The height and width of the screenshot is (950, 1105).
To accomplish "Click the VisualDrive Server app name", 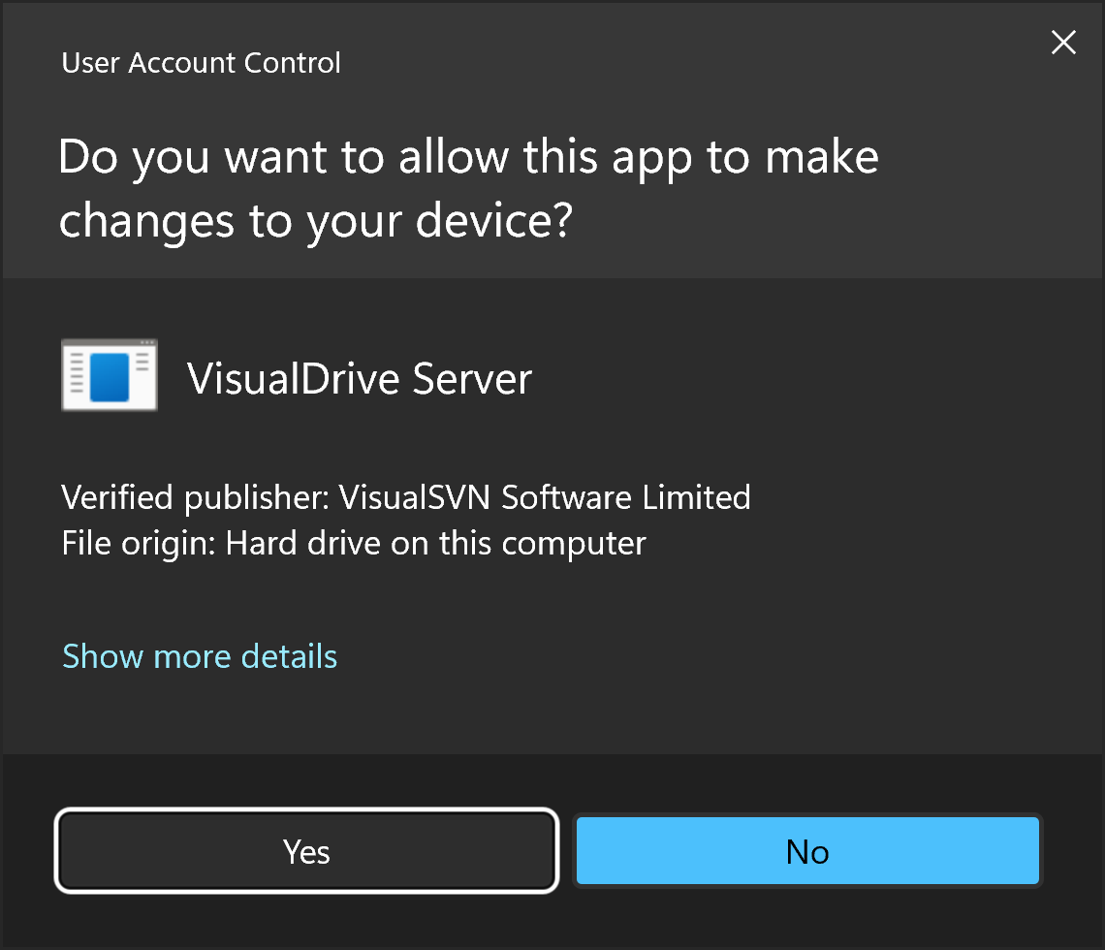I will click(359, 378).
